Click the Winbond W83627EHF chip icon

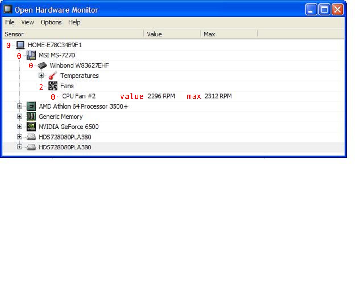(x=42, y=66)
